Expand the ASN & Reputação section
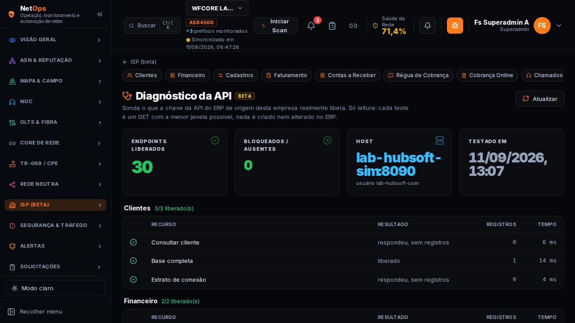 pos(55,61)
